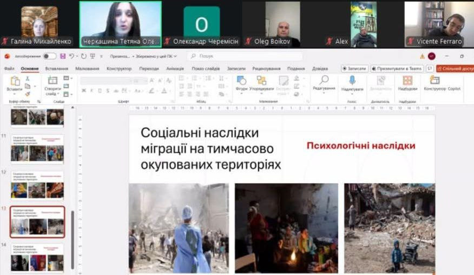Click the Record (Записати) button
This screenshot has width=474, height=275.
pos(355,69)
